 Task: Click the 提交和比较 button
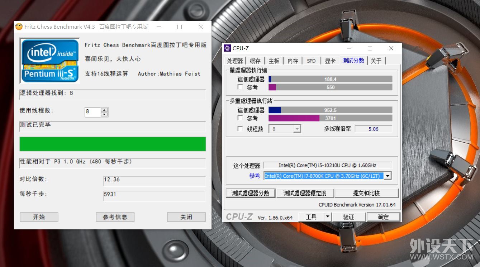[366, 193]
